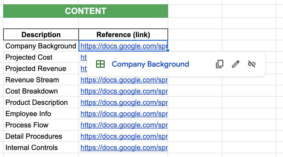Open the Detail Procedures reference link
This screenshot has width=283, height=157.
(x=124, y=136)
